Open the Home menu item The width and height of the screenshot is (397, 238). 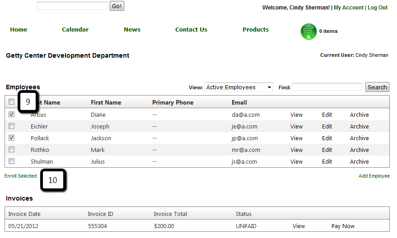click(x=19, y=30)
